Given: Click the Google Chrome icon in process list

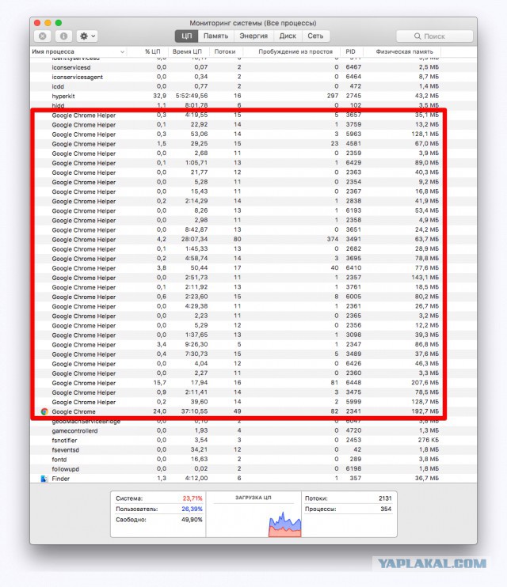Looking at the screenshot, I should 44,411.
